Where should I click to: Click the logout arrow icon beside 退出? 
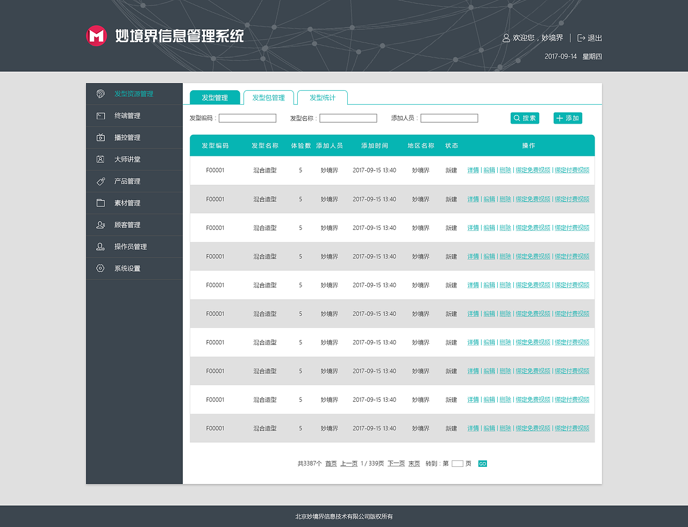tap(582, 38)
